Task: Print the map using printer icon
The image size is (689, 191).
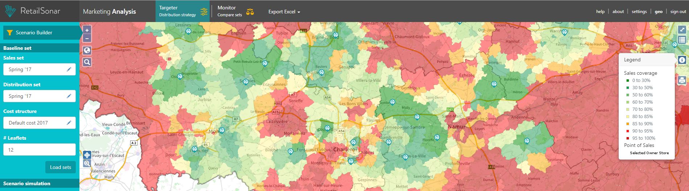Action: [682, 80]
